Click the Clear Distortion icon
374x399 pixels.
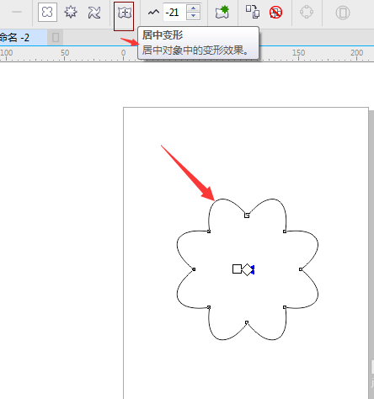pyautogui.click(x=275, y=13)
